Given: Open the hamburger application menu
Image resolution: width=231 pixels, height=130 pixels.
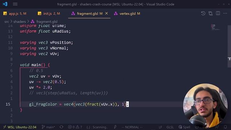Looking at the screenshot, I should pyautogui.click(x=15, y=4).
